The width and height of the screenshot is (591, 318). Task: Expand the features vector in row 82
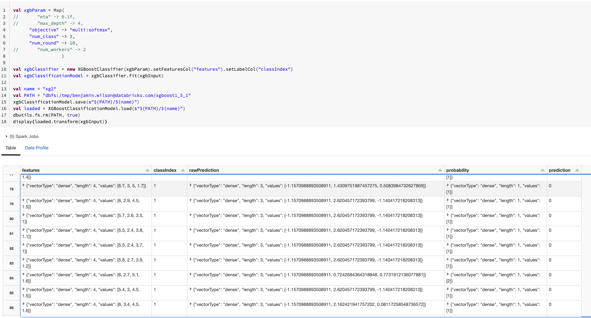(x=23, y=245)
